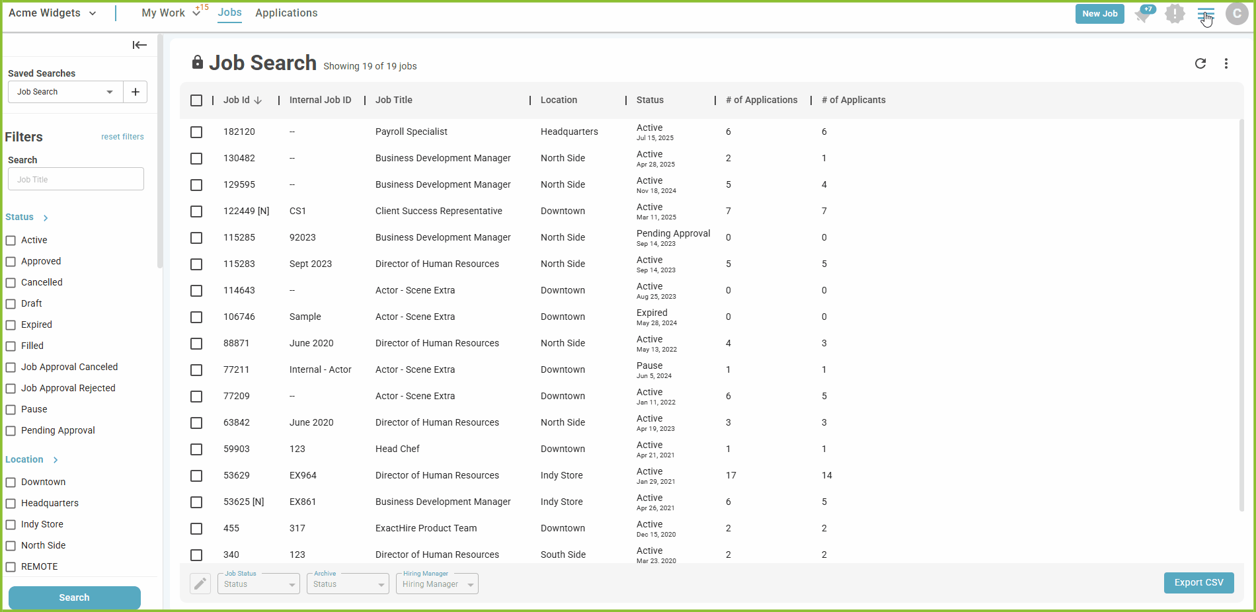Add a new saved search
Screen dimensions: 1256x612
(136, 92)
